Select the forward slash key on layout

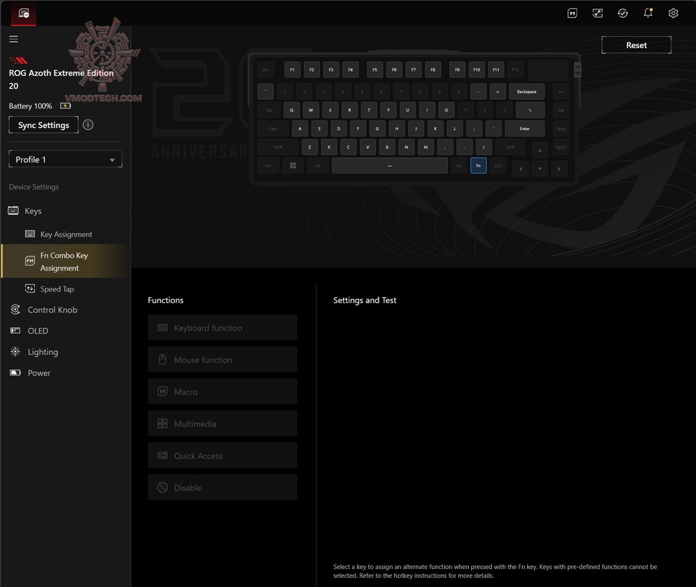click(484, 147)
